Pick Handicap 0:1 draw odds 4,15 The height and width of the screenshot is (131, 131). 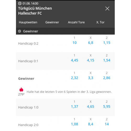pos(91,60)
